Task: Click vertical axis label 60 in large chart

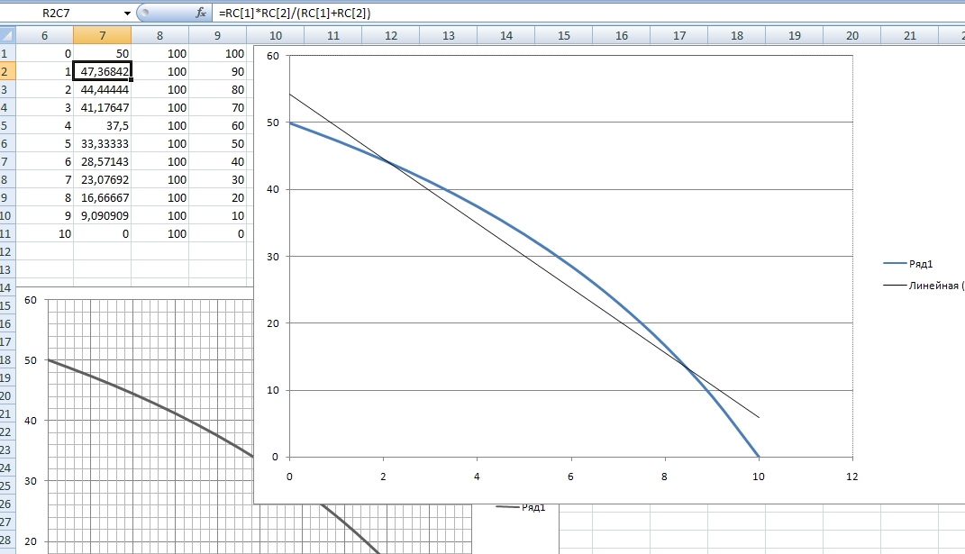Action: (x=273, y=56)
